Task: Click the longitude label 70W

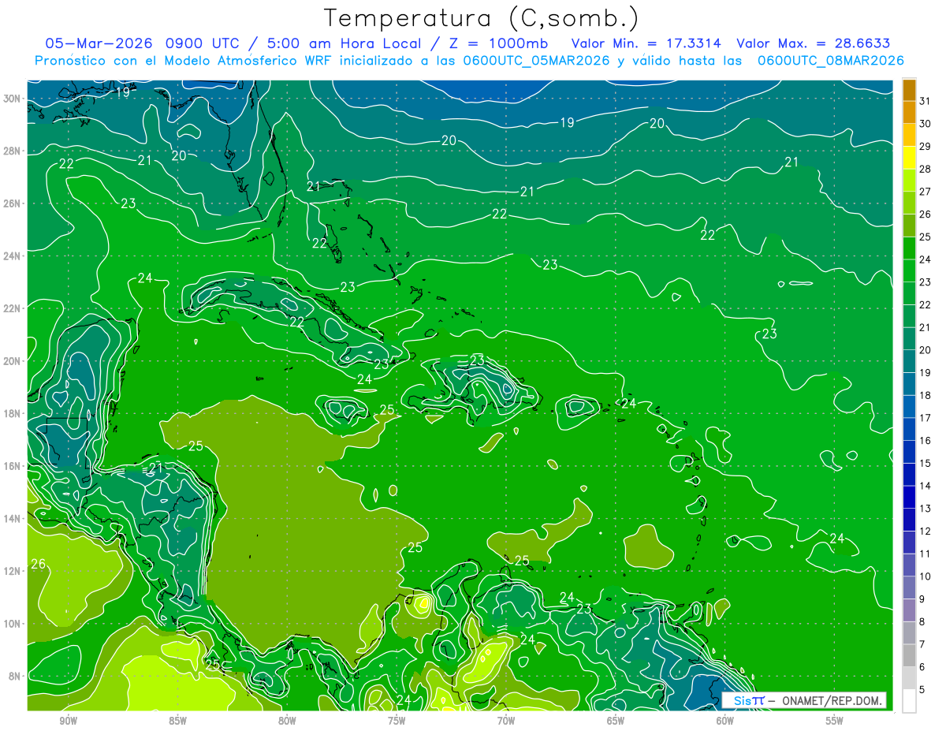Action: tap(506, 721)
